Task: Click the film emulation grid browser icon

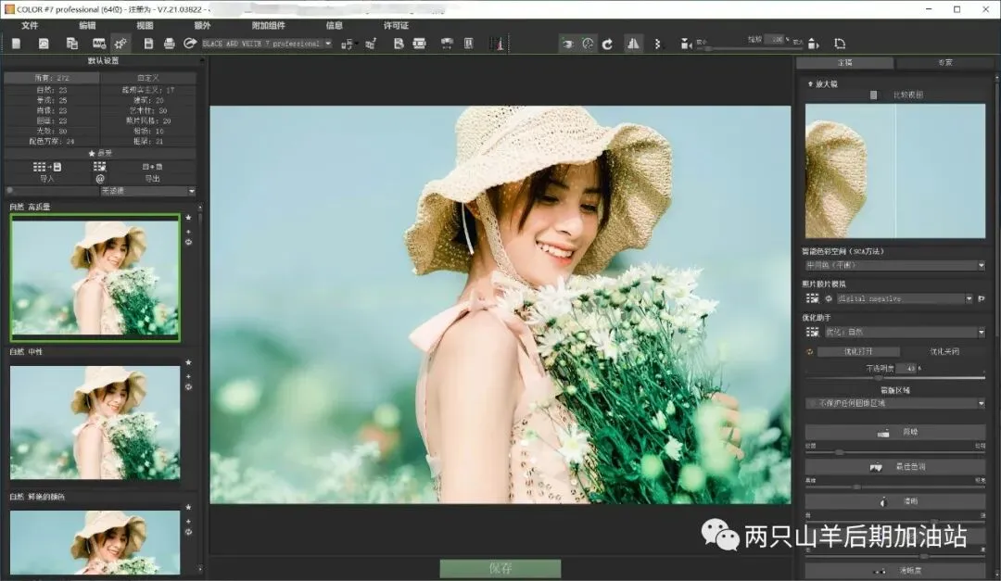Action: tap(812, 298)
